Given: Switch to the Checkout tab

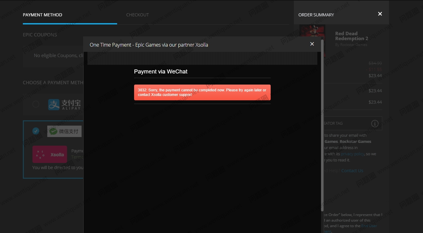Looking at the screenshot, I should pos(137,15).
